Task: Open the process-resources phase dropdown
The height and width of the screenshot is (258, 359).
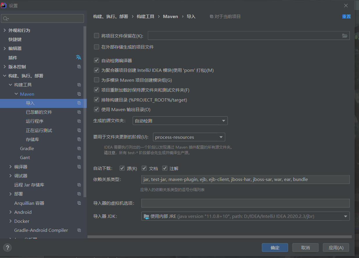Action: coord(189,137)
